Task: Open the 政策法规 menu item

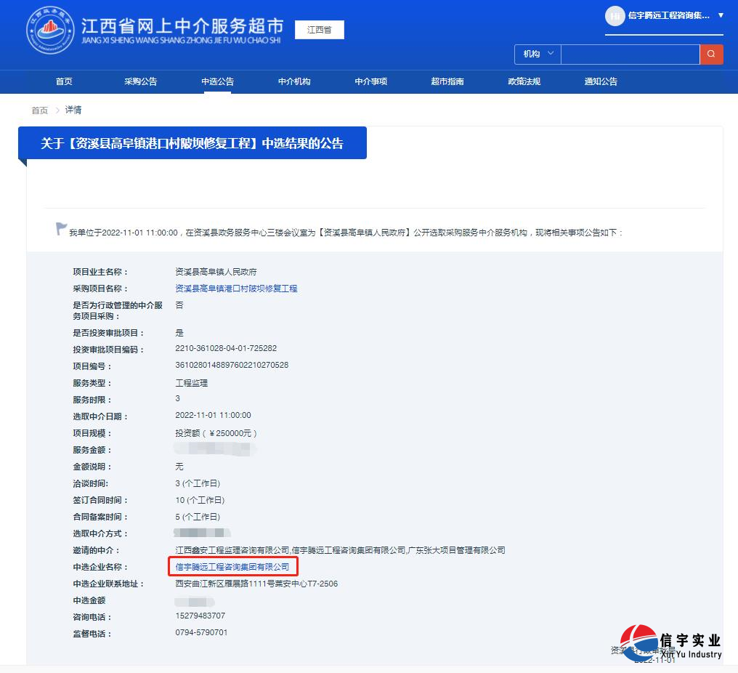Action: point(524,81)
